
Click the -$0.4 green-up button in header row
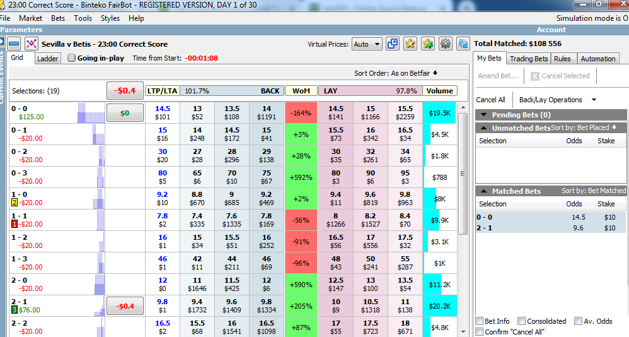click(125, 91)
